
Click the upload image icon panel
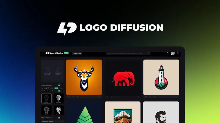47,69
